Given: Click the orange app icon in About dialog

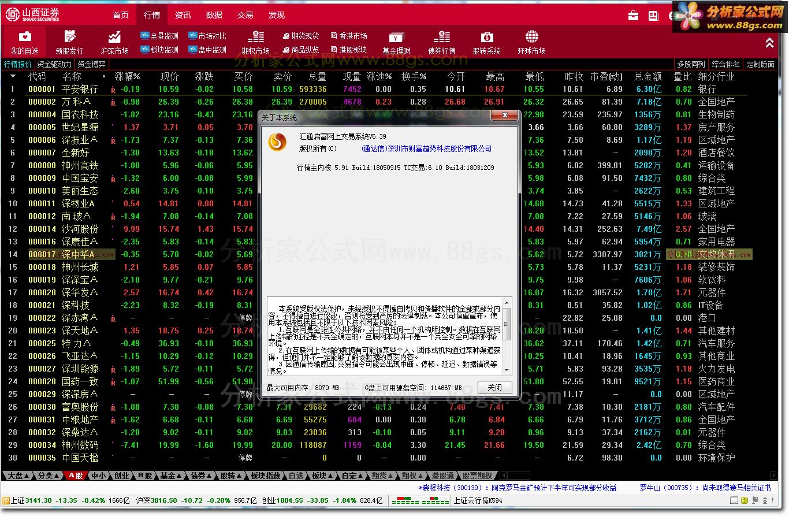Looking at the screenshot, I should click(277, 142).
